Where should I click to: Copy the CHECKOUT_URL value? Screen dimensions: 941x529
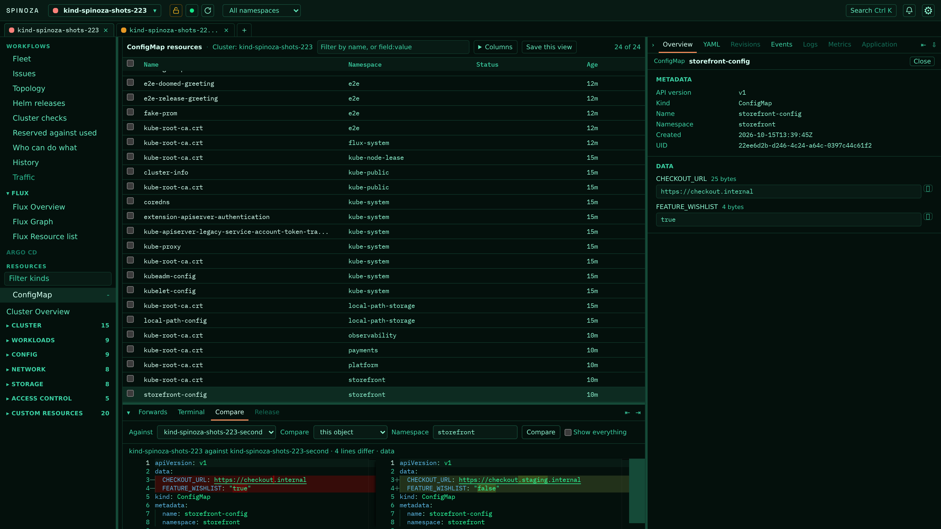coord(928,189)
